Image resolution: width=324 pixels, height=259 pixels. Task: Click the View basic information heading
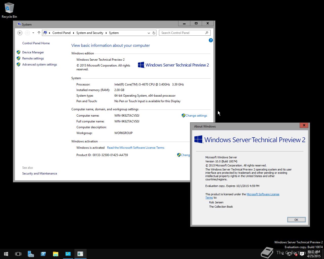(x=111, y=46)
